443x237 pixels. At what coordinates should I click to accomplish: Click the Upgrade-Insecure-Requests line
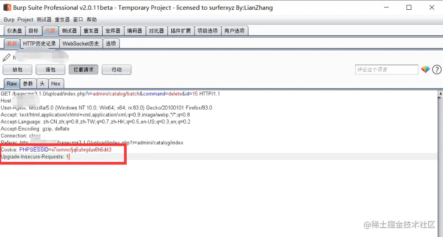[x=34, y=157]
